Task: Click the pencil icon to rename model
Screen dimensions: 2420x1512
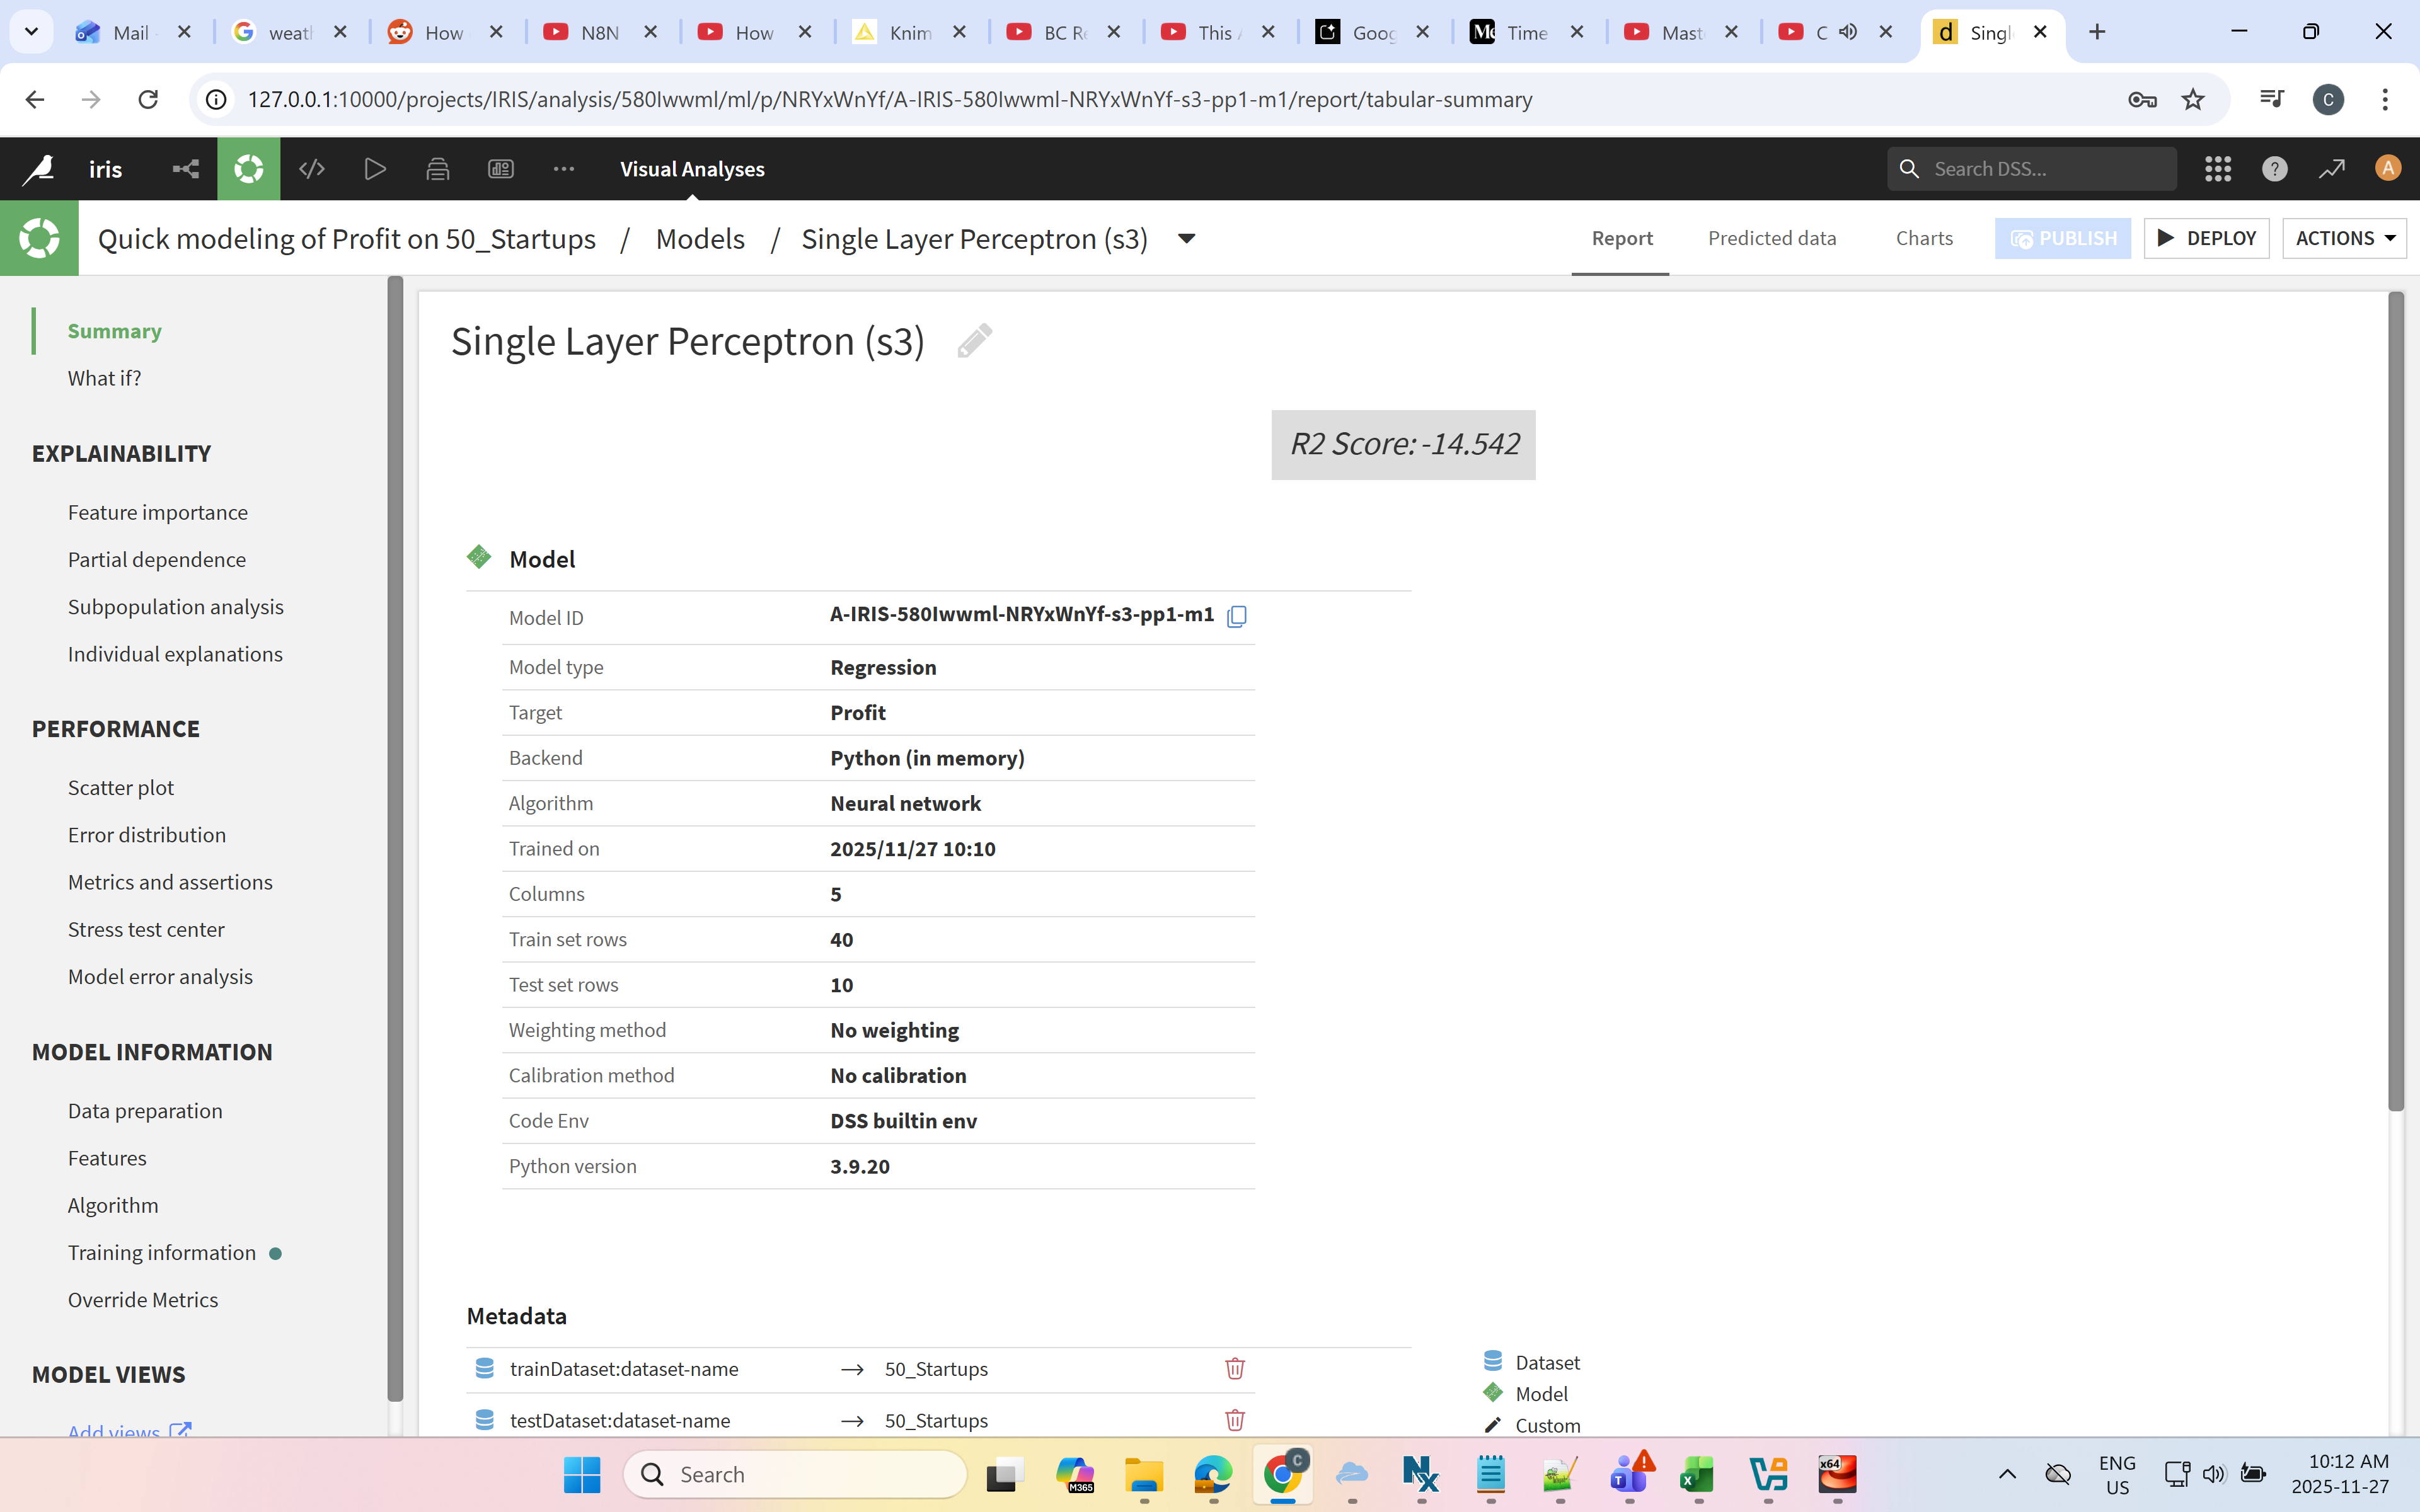Action: [974, 341]
